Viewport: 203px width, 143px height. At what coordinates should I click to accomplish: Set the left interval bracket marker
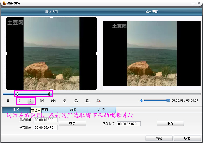pos(19,101)
